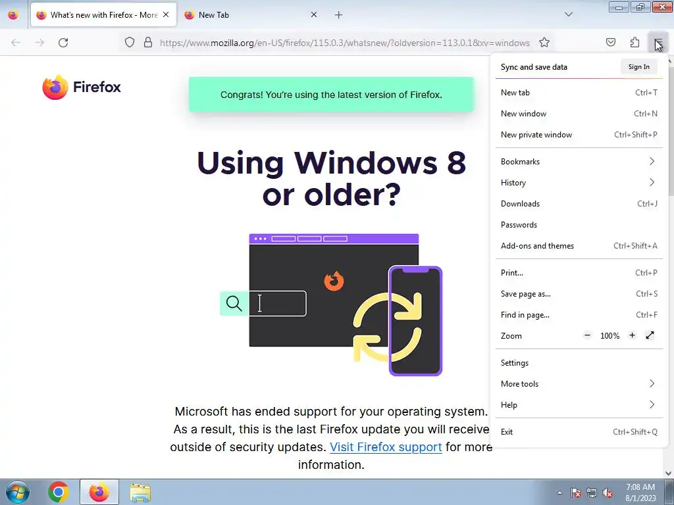Show hidden tray icons arrow
The width and height of the screenshot is (674, 505).
click(559, 493)
